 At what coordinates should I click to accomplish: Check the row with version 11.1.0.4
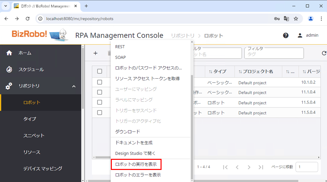[100, 92]
